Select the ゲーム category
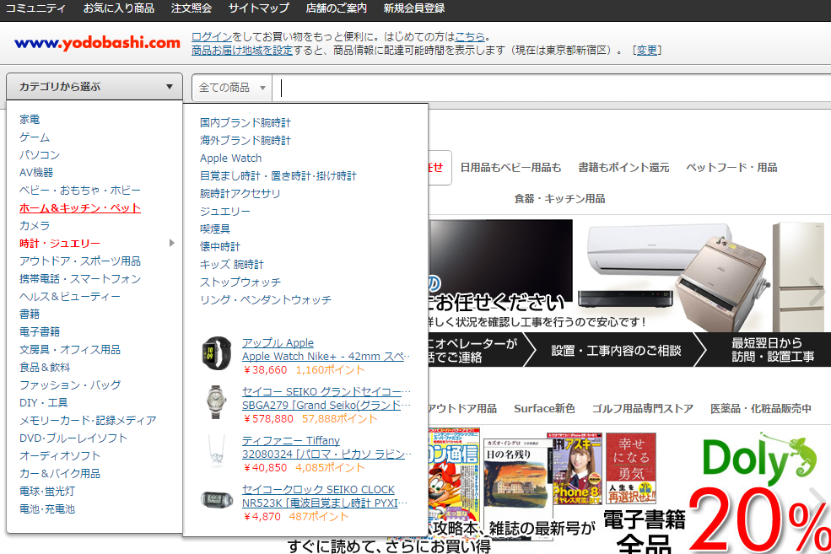The image size is (831, 554). point(35,137)
